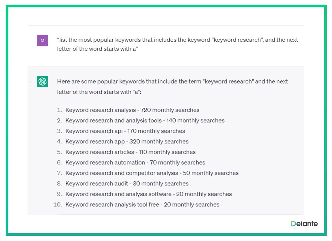
Task: Click 'Keyword research and analysis software' line
Action: (x=148, y=194)
